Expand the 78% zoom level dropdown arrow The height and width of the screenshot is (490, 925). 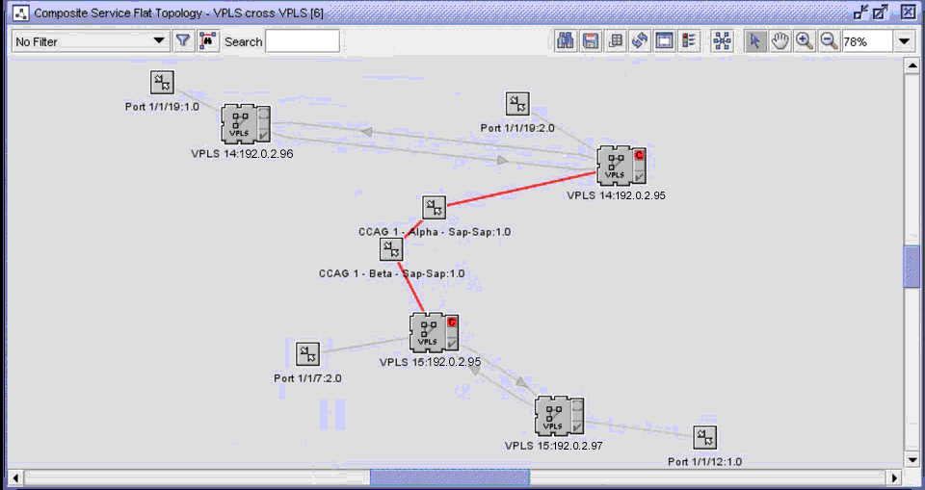pyautogui.click(x=904, y=41)
